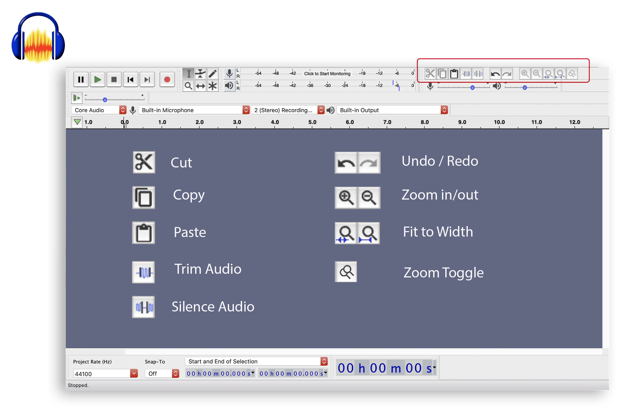Screen dimensions: 627x418
Task: Click the small Redo arrow in top edit toolbar
Action: [x=507, y=73]
